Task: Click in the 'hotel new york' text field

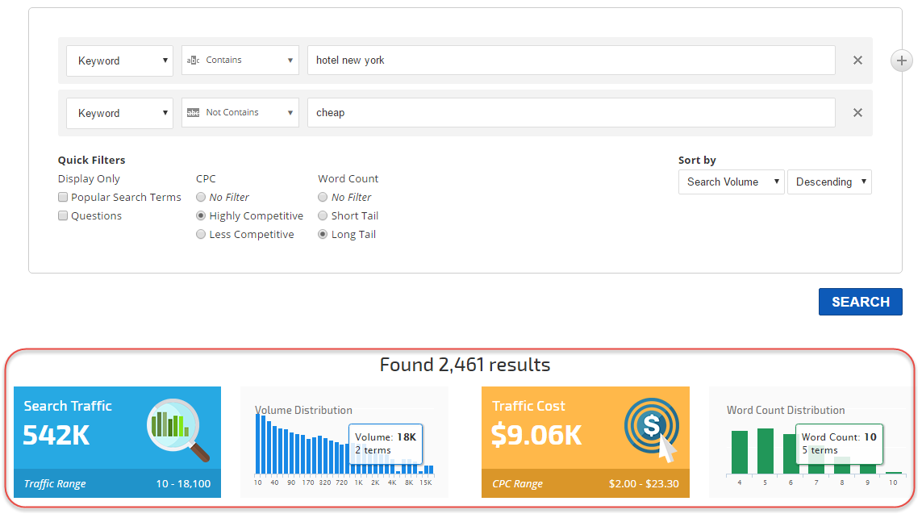Action: [x=570, y=61]
